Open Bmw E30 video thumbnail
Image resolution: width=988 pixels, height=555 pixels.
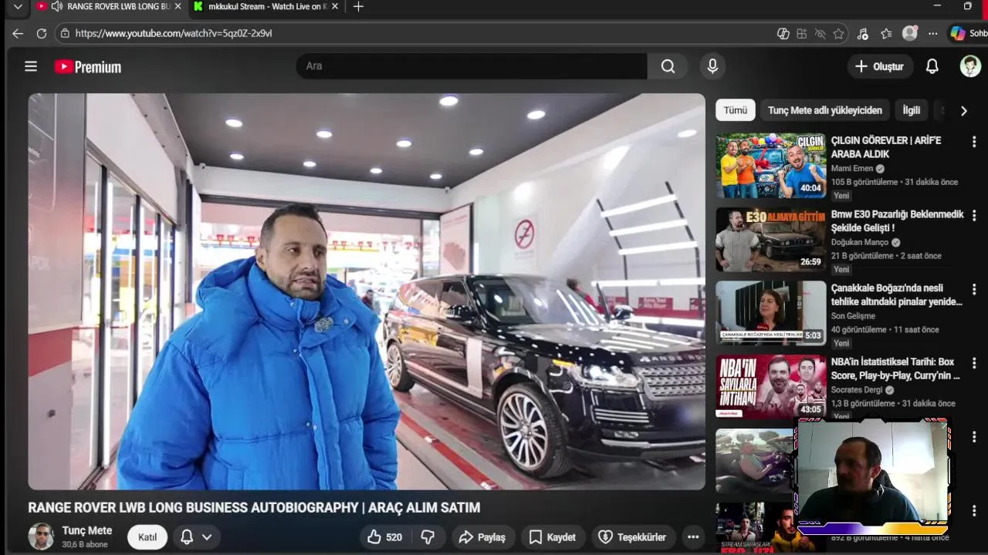point(770,240)
